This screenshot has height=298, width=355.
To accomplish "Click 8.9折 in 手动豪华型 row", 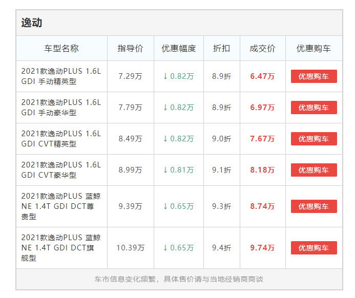I will click(222, 108).
